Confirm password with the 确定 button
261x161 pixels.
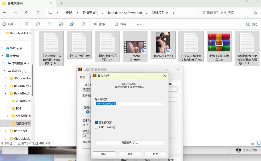coord(104,154)
